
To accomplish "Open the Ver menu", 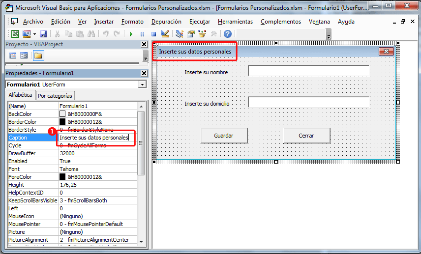I will click(83, 22).
